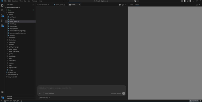This screenshot has height=102, width=202.
Task: Open the Run and Debug view
Action: [x=2, y=20]
